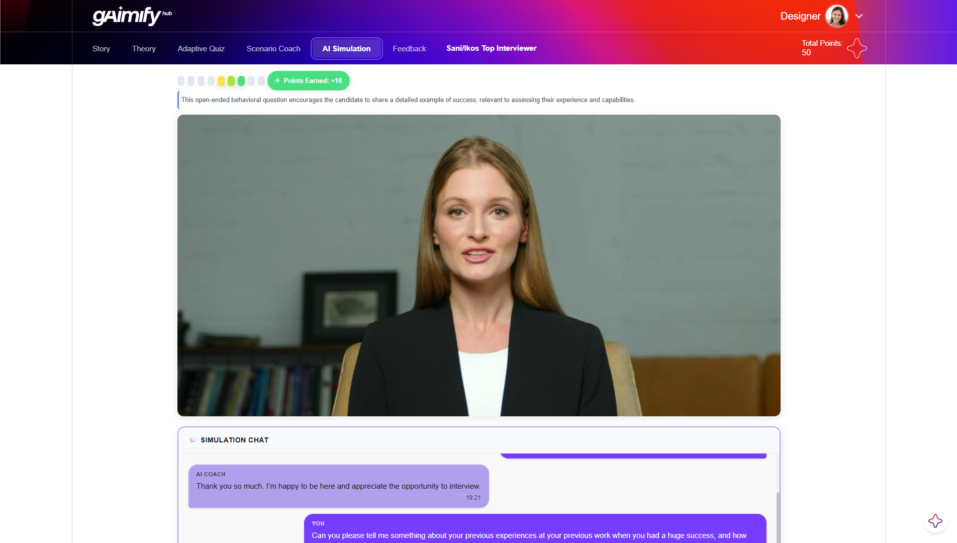Click the plus icon in Points Earned badge
957x543 pixels.
click(x=277, y=80)
